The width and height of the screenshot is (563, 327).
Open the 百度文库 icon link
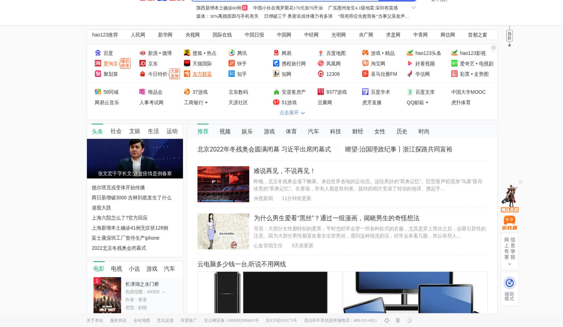coord(410,92)
